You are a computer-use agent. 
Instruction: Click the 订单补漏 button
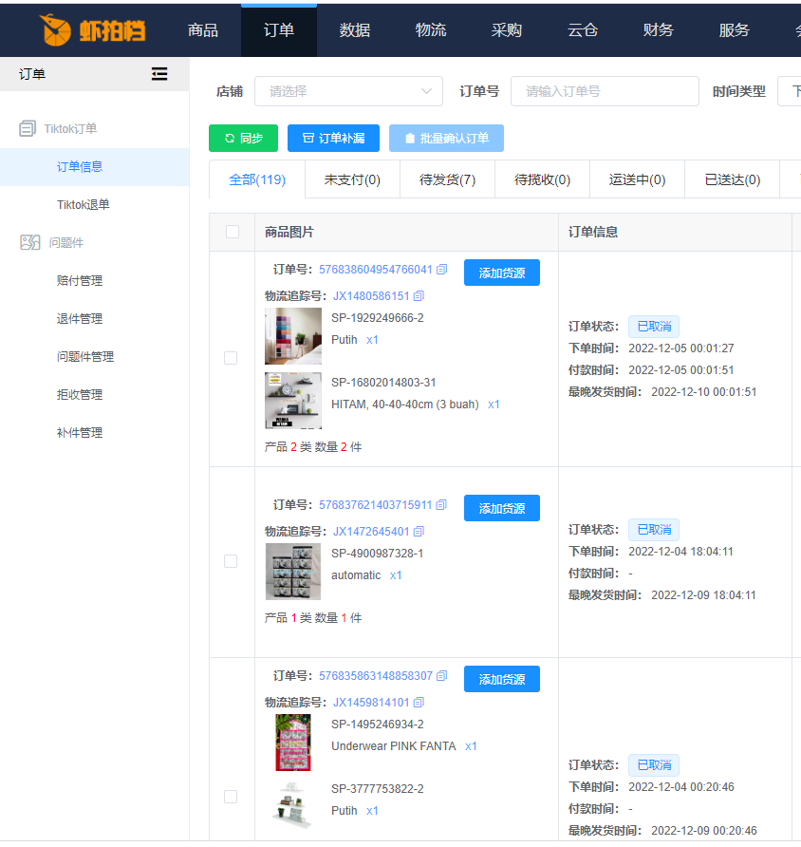tap(333, 139)
